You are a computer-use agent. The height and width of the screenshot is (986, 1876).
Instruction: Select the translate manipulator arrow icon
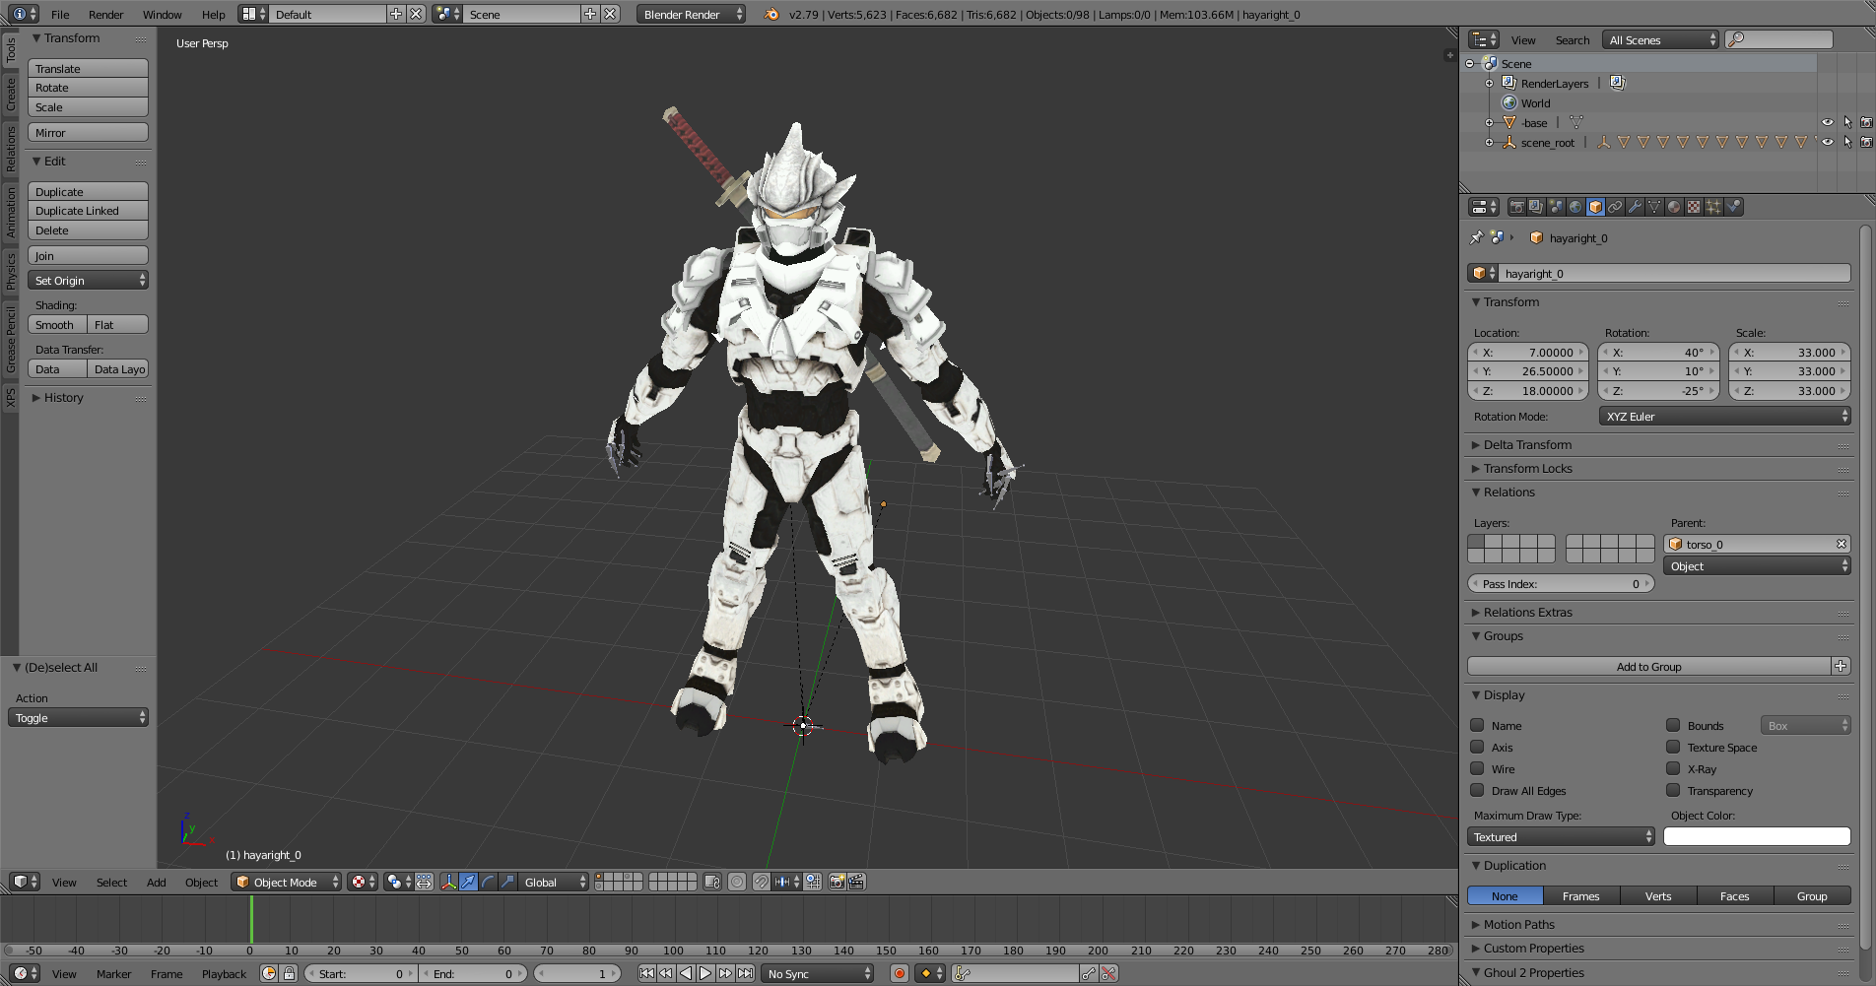coord(468,882)
